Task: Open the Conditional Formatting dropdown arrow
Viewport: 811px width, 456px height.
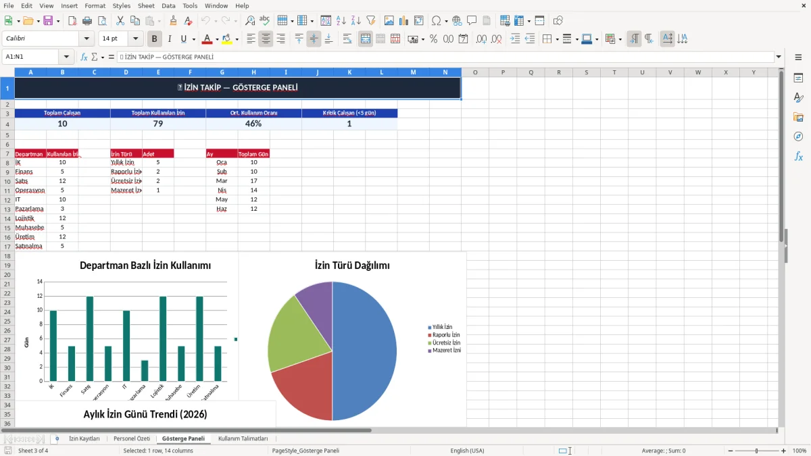Action: click(x=620, y=39)
